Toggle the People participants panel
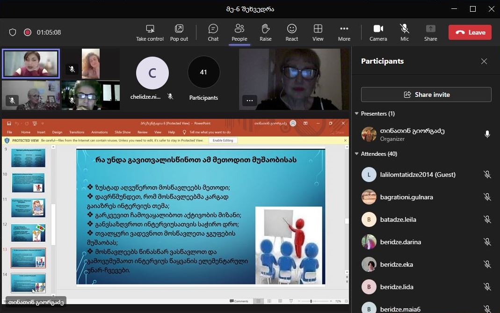Screen dimensions: 500x313 tap(239, 33)
